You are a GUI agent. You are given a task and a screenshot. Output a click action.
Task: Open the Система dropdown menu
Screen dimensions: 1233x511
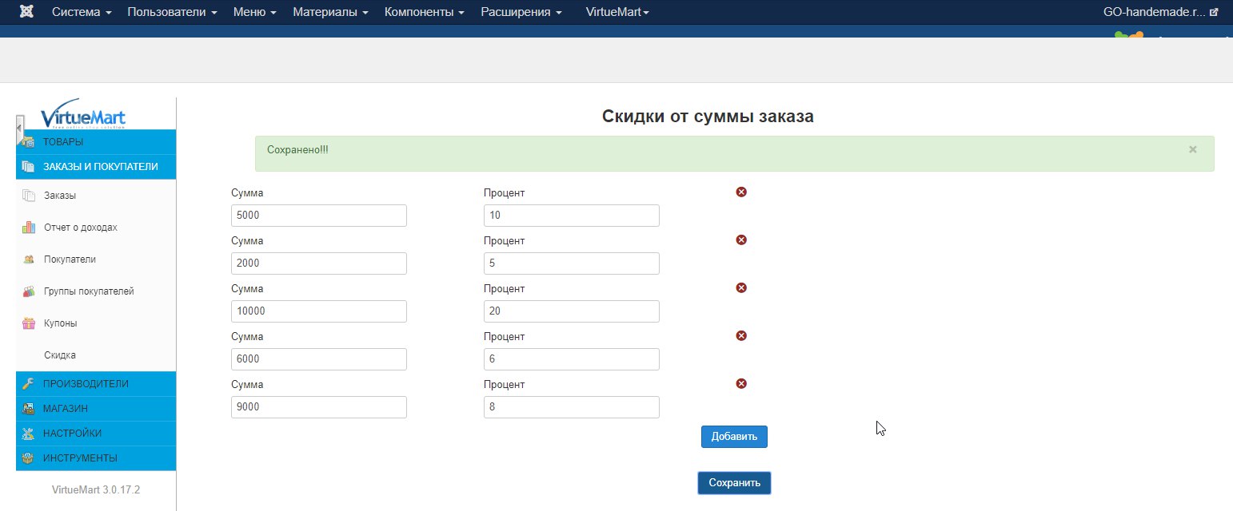pos(82,12)
